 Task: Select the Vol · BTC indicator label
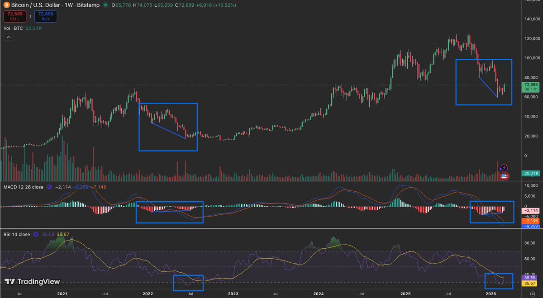(x=14, y=28)
